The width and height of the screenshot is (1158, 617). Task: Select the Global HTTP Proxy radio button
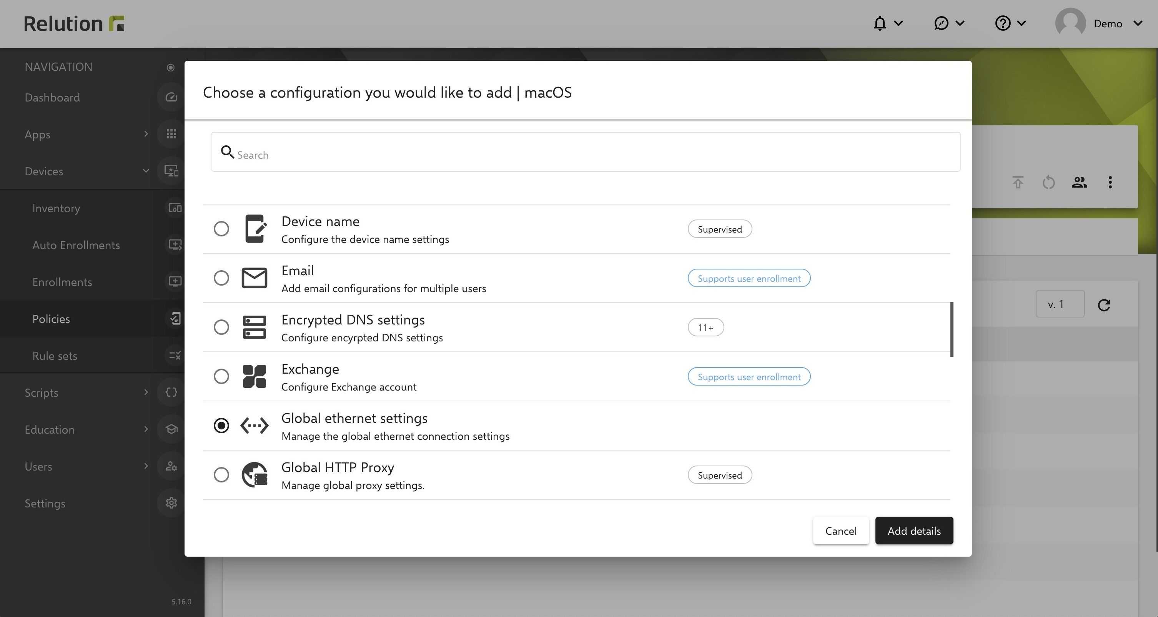pos(221,474)
